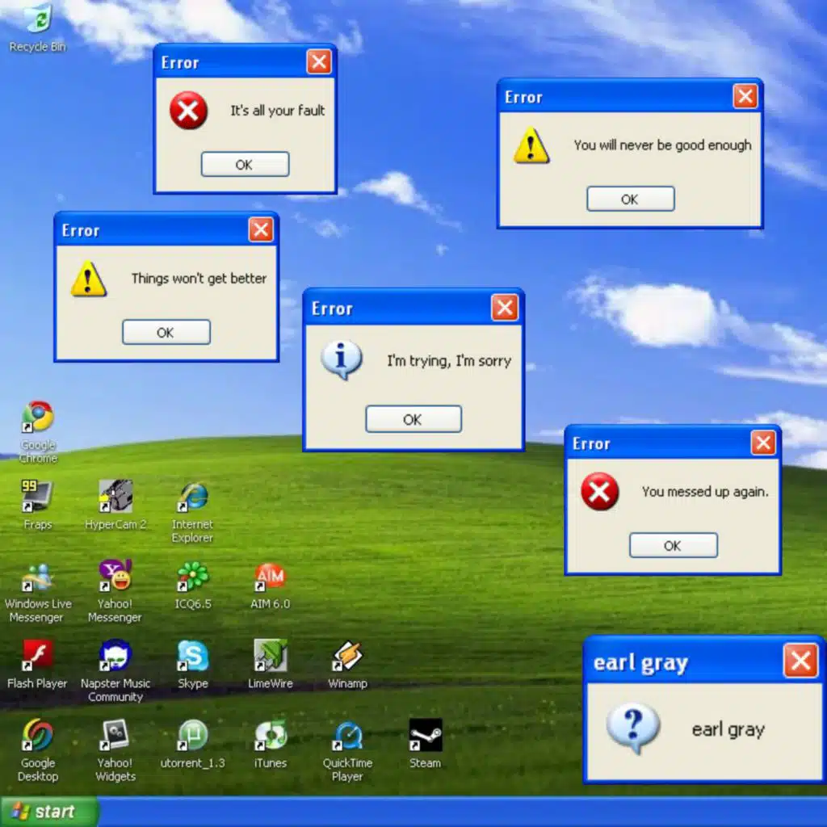Image resolution: width=827 pixels, height=827 pixels.
Task: Launch Napster Music Community shortcut
Action: (x=115, y=671)
